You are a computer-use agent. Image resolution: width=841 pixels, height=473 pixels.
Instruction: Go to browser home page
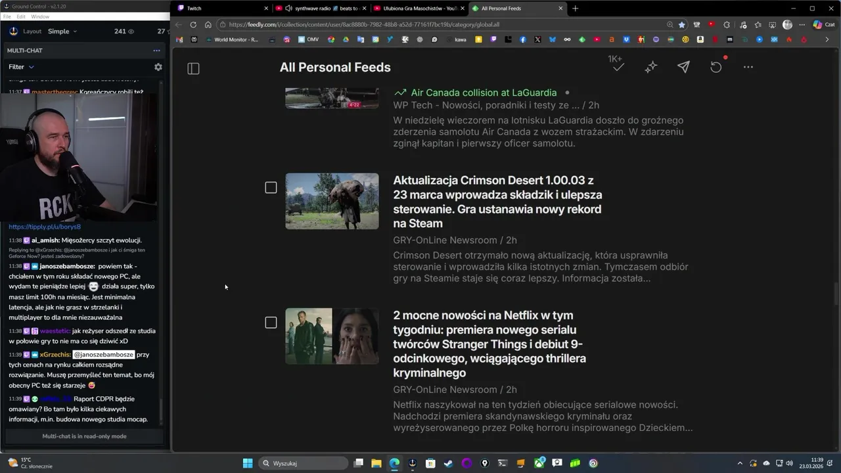pos(208,24)
